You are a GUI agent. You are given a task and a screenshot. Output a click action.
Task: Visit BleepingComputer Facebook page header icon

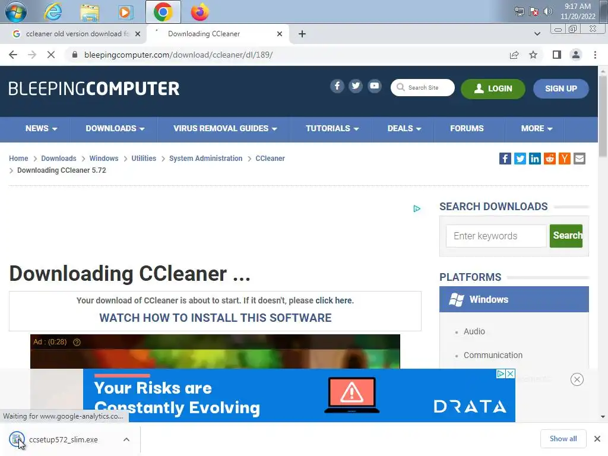point(337,85)
